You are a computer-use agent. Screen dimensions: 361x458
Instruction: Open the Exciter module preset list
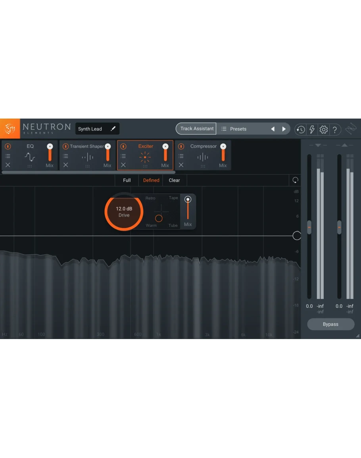123,156
